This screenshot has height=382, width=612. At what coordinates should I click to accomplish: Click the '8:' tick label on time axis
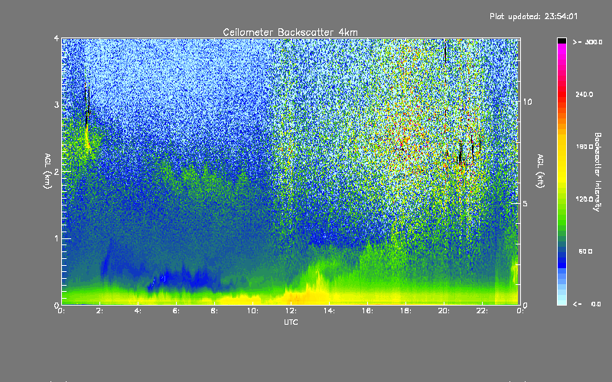[215, 311]
